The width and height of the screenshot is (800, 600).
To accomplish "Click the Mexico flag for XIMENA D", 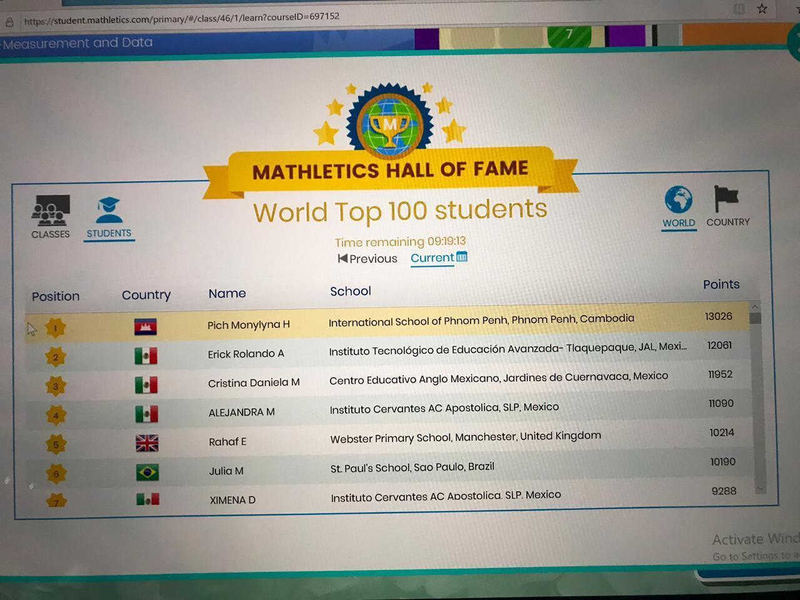I will pos(148,499).
